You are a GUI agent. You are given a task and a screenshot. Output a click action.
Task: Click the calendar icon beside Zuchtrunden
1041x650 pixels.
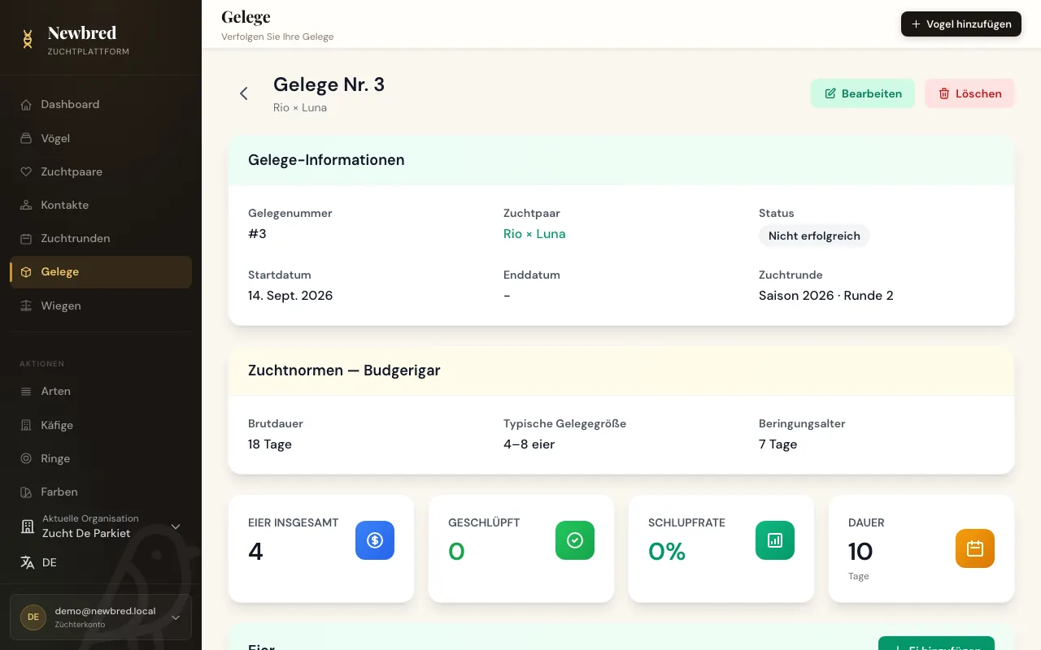[x=26, y=239]
